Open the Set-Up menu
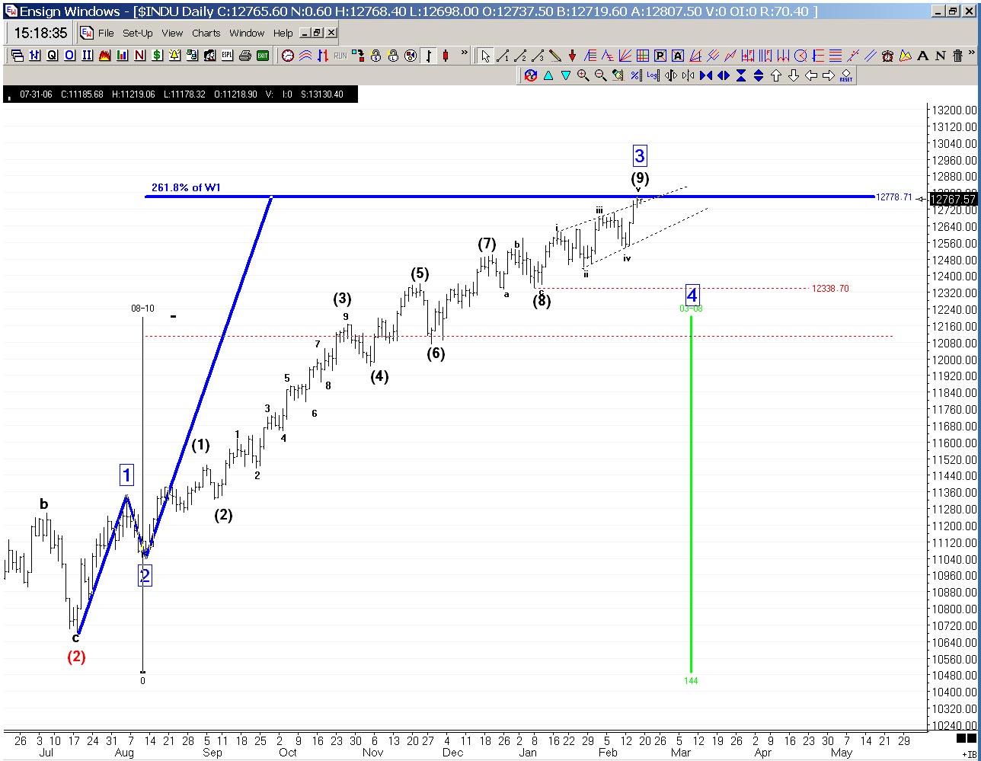The width and height of the screenshot is (981, 761). click(x=138, y=34)
